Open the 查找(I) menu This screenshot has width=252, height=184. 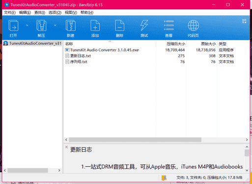(x=40, y=13)
